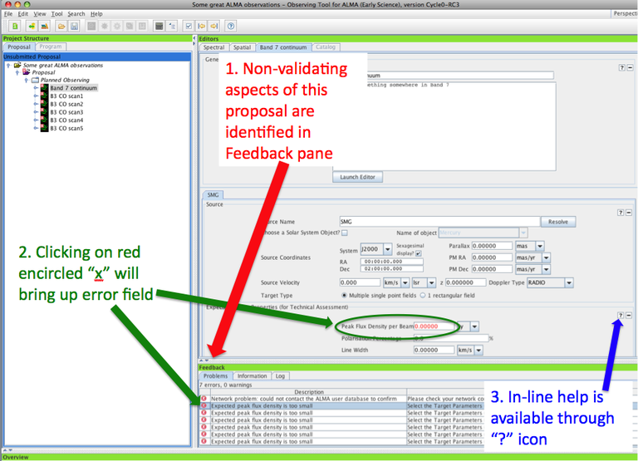
Task: Click the redshift z input field
Action: pos(465,282)
